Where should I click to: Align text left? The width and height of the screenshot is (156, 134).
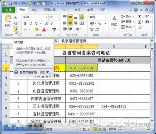point(64,23)
